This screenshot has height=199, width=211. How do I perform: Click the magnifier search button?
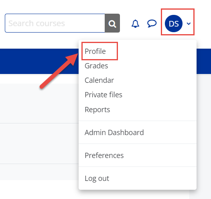(112, 23)
